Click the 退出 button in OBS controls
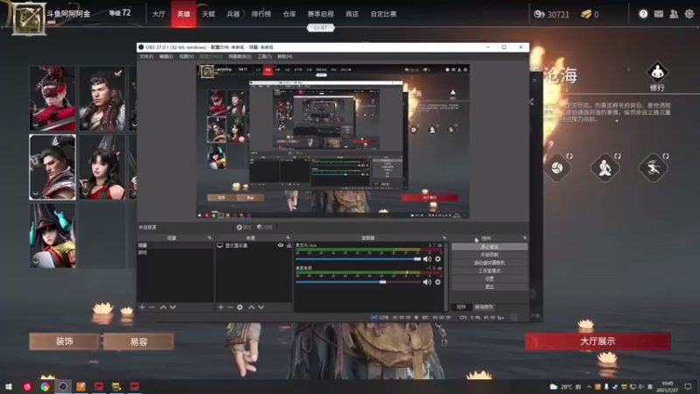Image resolution: width=700 pixels, height=394 pixels. pyautogui.click(x=489, y=287)
